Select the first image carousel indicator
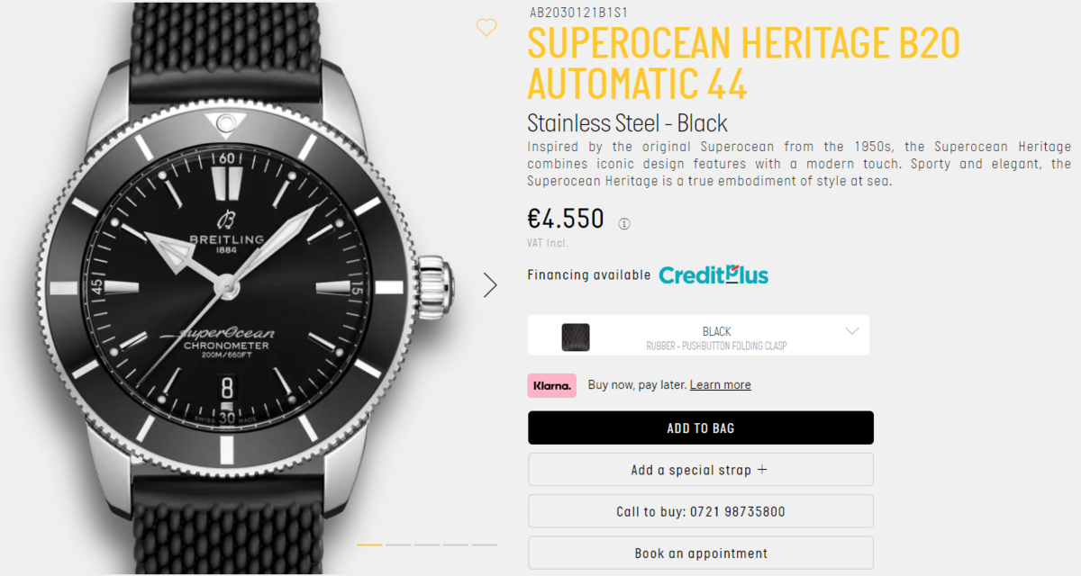The image size is (1081, 576). (x=370, y=544)
